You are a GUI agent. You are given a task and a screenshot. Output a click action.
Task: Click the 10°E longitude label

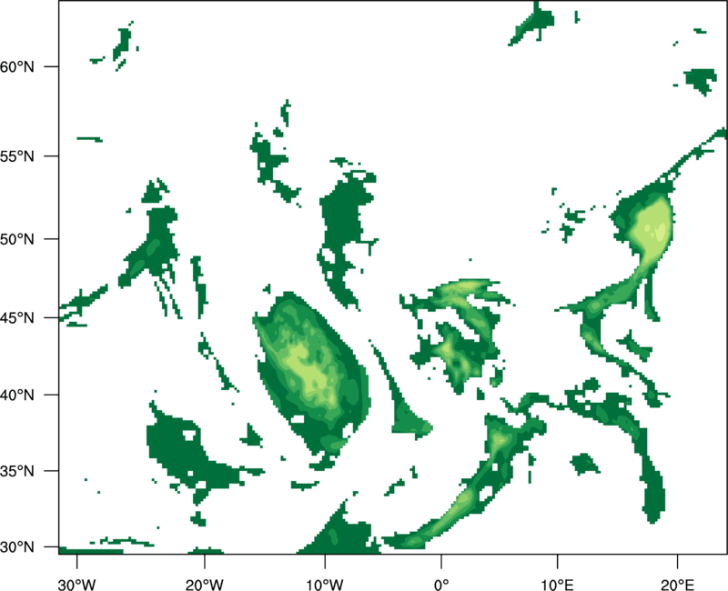[557, 585]
